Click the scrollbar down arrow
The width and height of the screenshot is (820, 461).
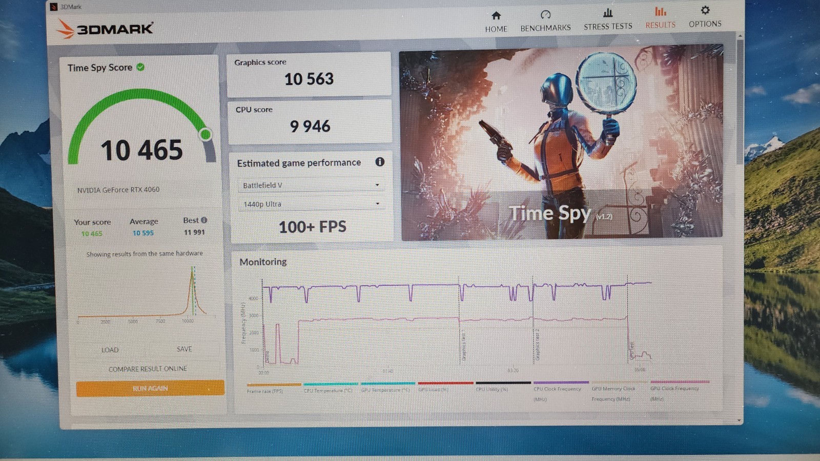(739, 420)
